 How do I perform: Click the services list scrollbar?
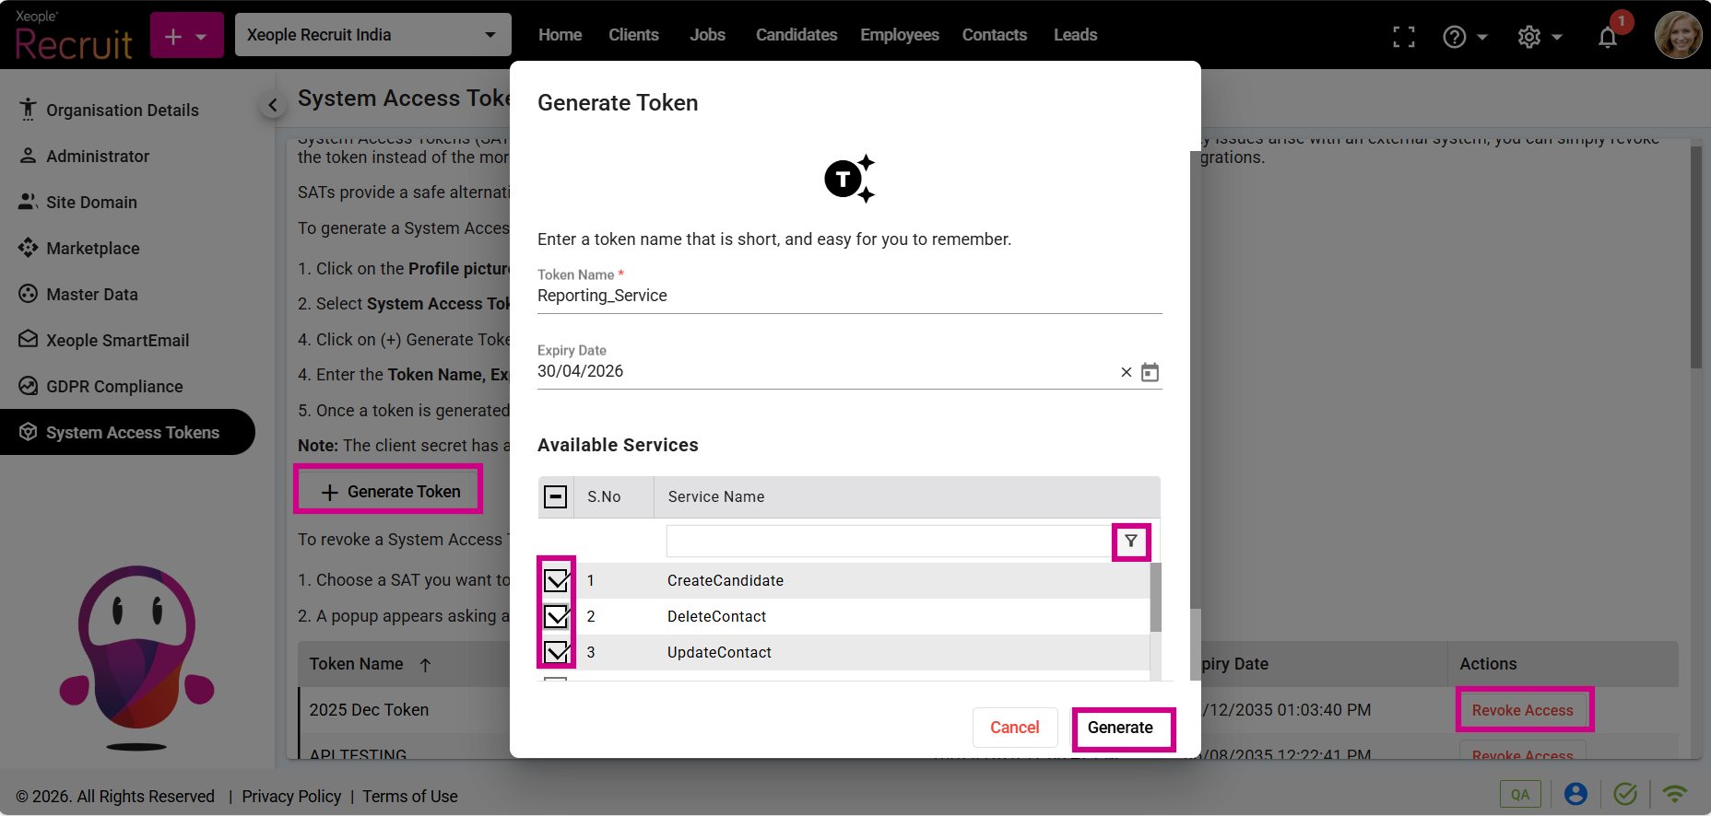coord(1155,599)
